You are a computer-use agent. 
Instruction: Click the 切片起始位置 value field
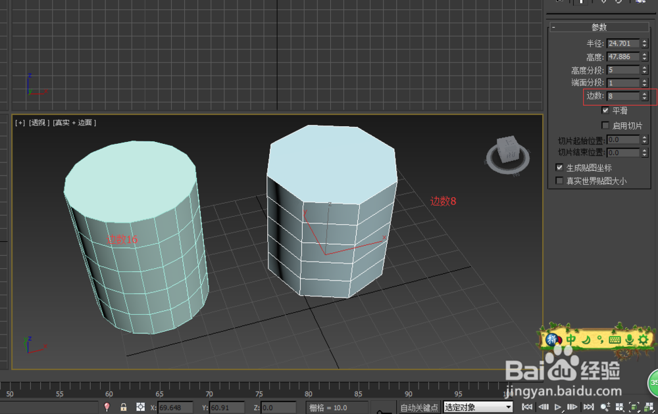(x=623, y=139)
